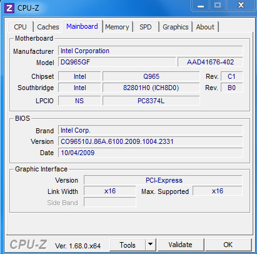This screenshot has width=257, height=254.
Task: Click the LPCIO vendor NS field
Action: click(79, 101)
